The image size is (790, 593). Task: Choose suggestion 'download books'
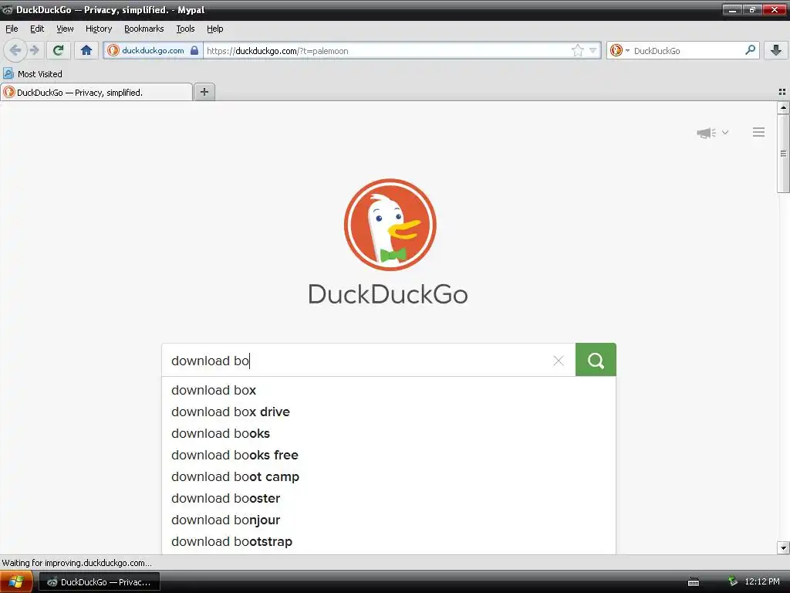pos(389,434)
